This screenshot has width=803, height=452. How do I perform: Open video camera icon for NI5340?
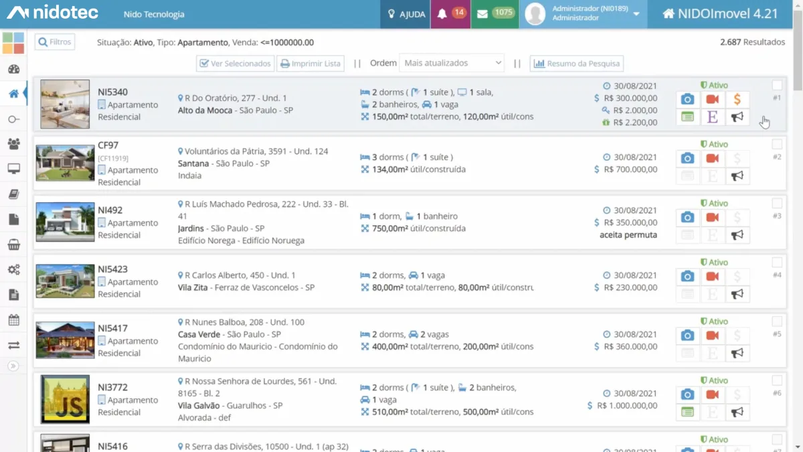712,99
